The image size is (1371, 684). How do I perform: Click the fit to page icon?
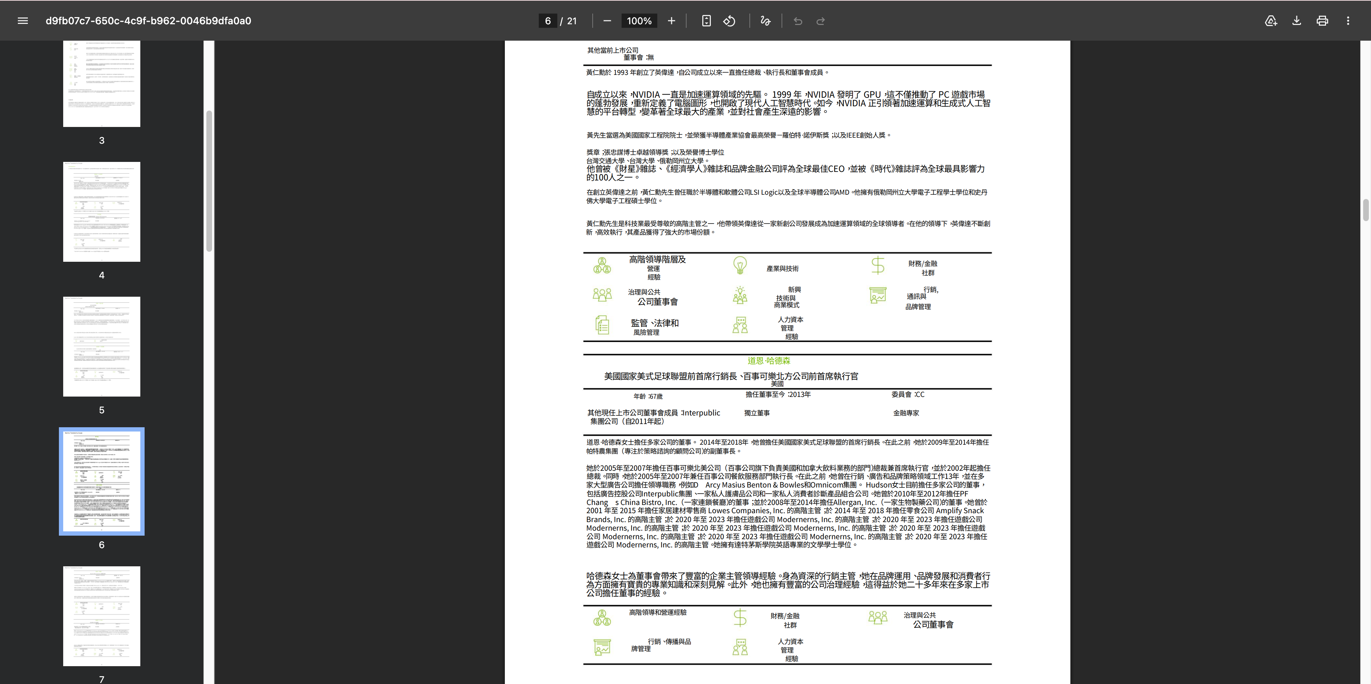pos(706,21)
